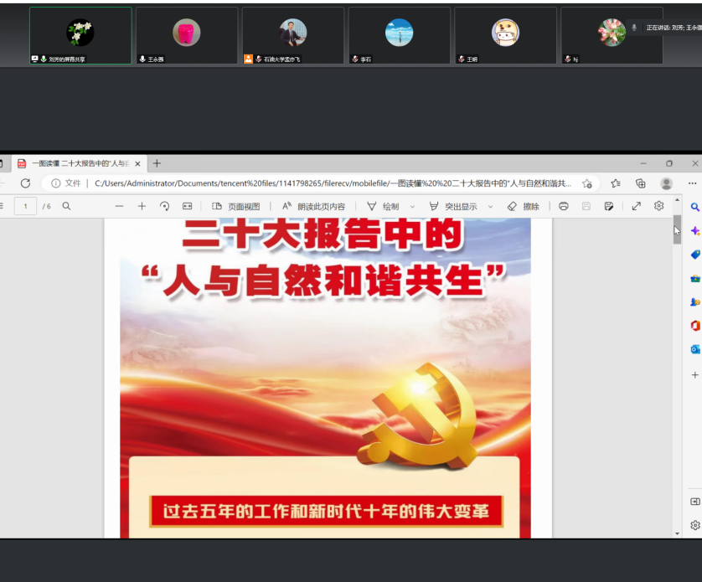
Task: Open the browser's three-dot menu
Action: pos(692,183)
